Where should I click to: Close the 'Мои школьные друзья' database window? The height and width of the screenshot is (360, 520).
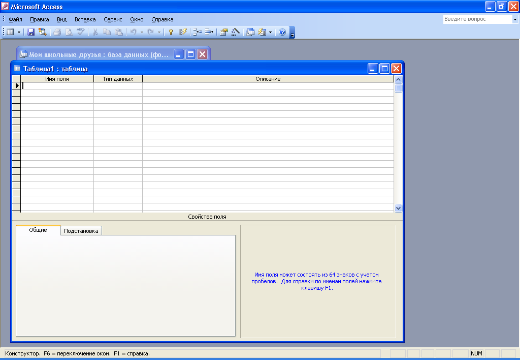tap(202, 54)
